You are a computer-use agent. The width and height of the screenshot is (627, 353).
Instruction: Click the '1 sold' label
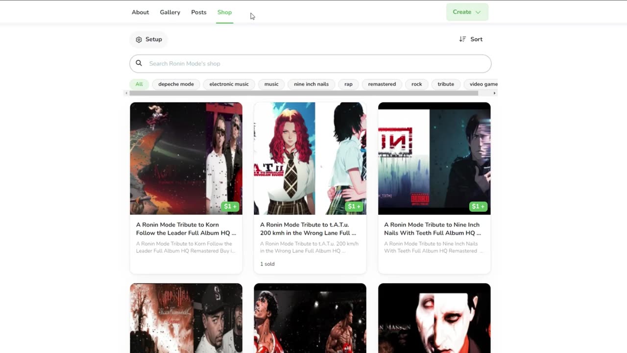[267, 264]
